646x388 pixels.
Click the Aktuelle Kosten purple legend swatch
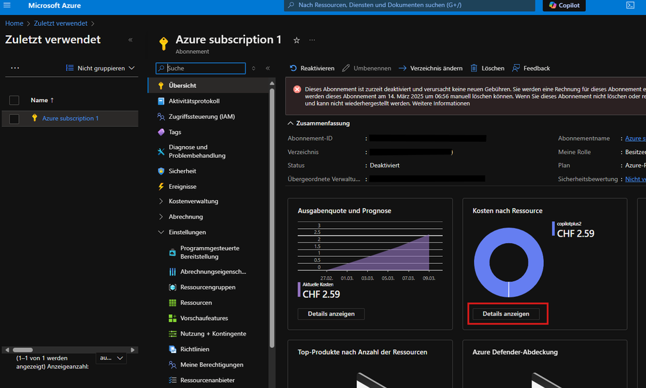pos(299,290)
